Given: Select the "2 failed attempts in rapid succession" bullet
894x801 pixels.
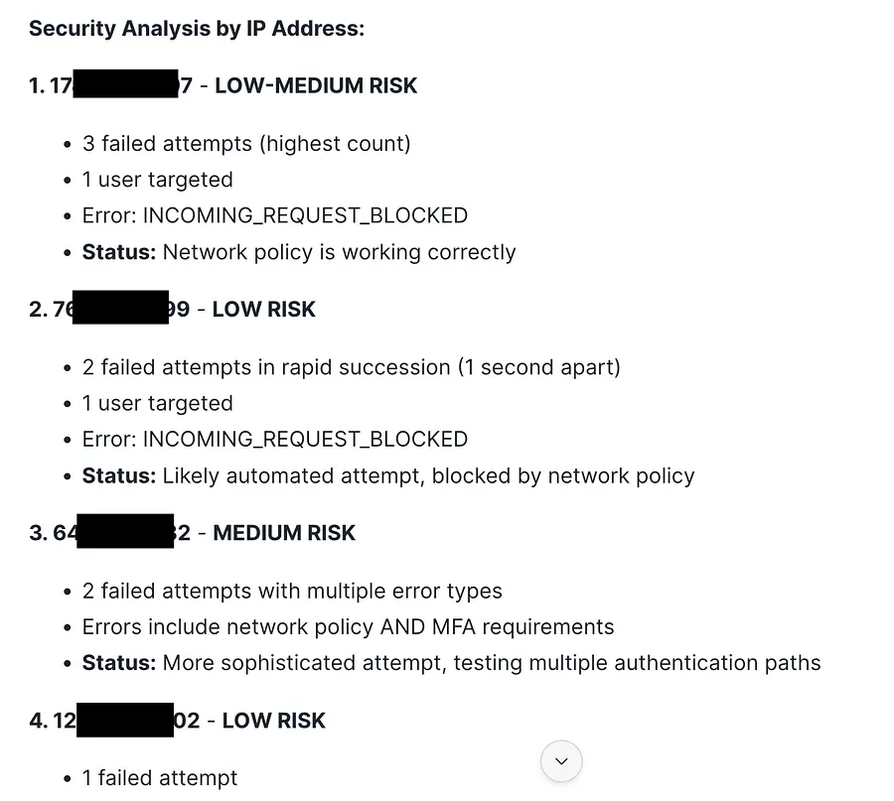Looking at the screenshot, I should [351, 367].
